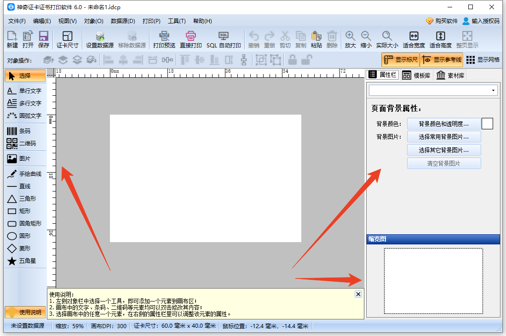Launch SQL 自动打印 automatic printing
Image resolution: width=506 pixels, height=336 pixels.
point(224,39)
